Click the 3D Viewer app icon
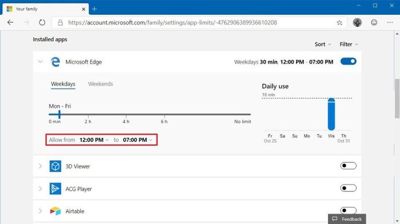This screenshot has height=224, width=400. click(55, 166)
